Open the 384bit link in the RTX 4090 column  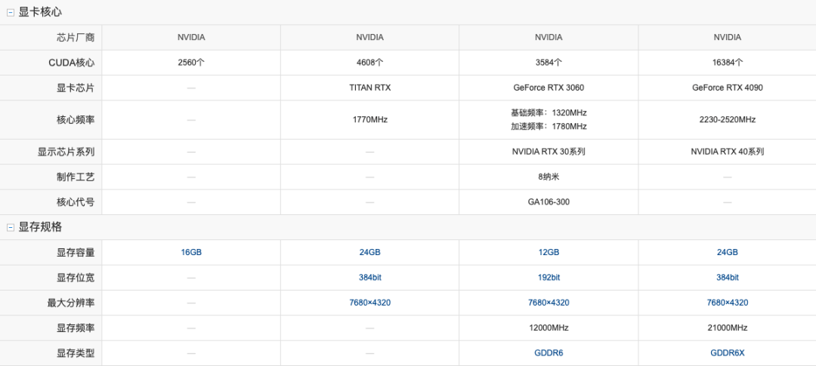tap(727, 278)
